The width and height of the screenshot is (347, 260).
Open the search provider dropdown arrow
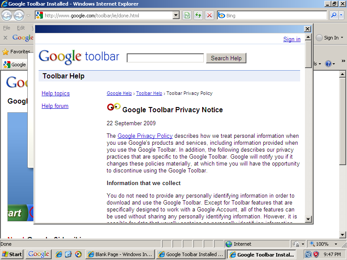click(x=341, y=16)
